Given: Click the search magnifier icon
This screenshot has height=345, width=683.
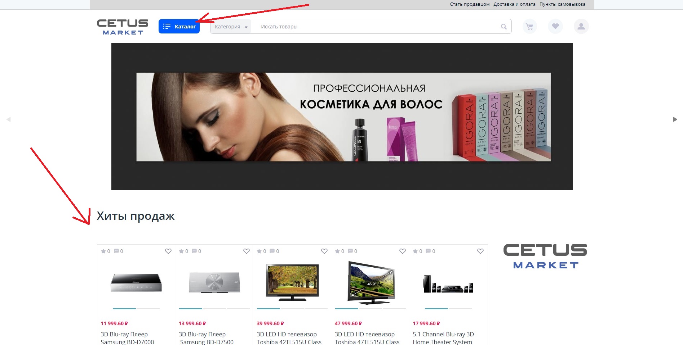Looking at the screenshot, I should (x=504, y=27).
